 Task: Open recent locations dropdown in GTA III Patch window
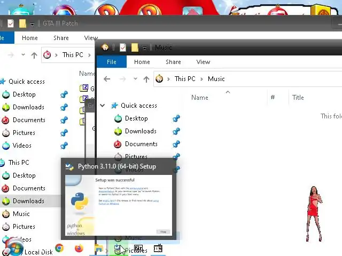coord(23,54)
